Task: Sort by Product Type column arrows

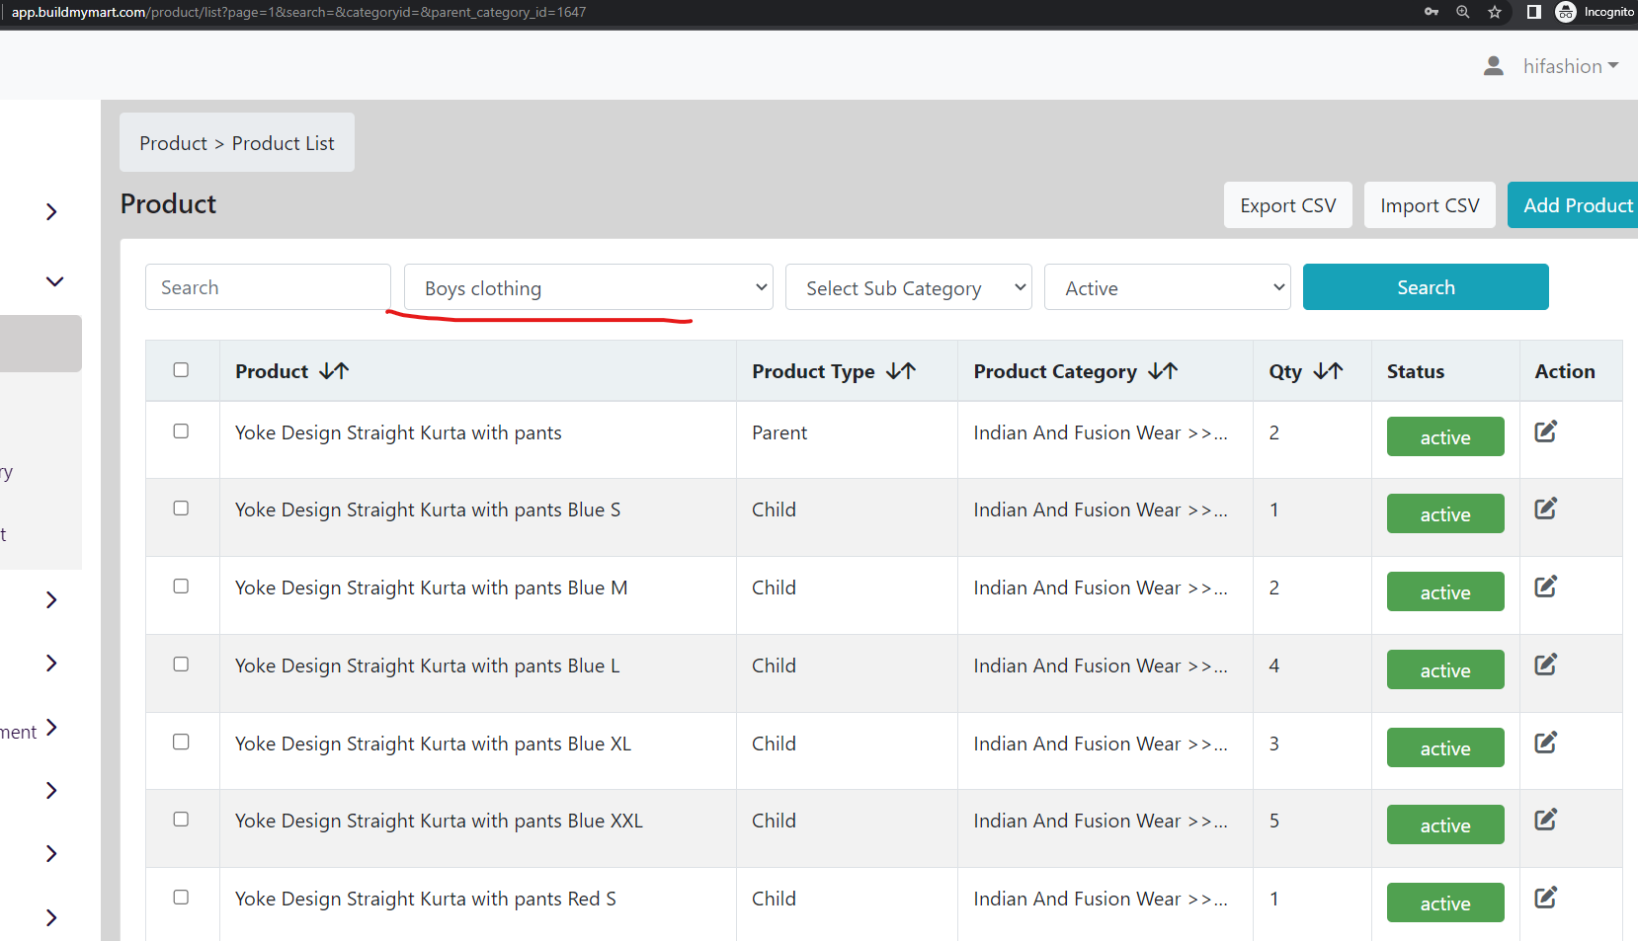Action: pos(901,371)
